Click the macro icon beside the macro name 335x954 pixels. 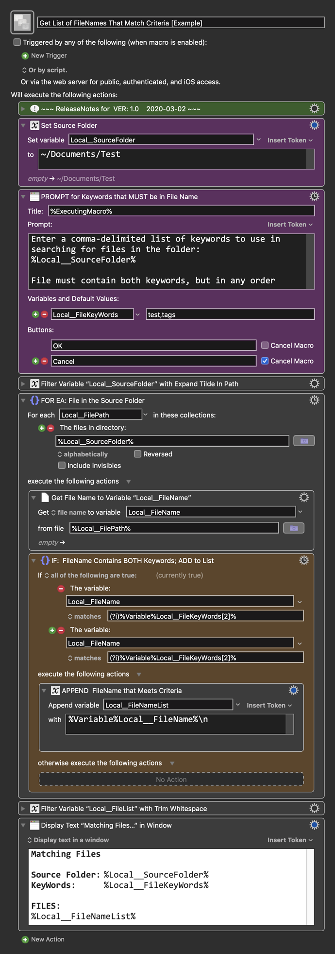pyautogui.click(x=22, y=22)
